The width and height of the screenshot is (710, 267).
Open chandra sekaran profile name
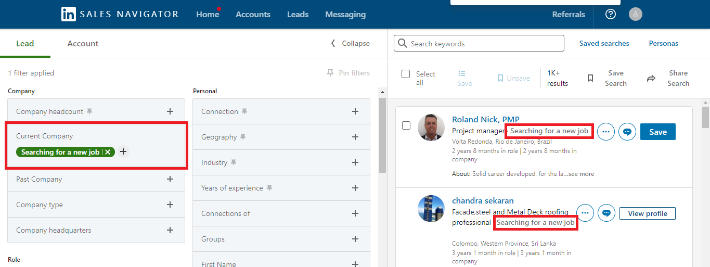483,200
